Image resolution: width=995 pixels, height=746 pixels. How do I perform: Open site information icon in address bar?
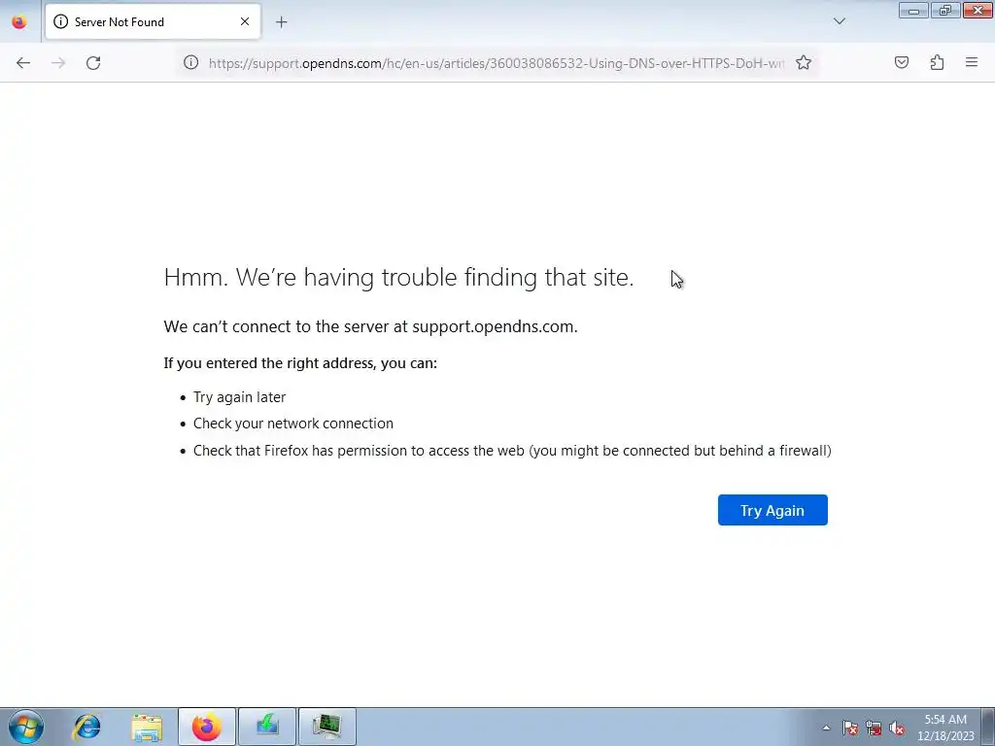(191, 62)
